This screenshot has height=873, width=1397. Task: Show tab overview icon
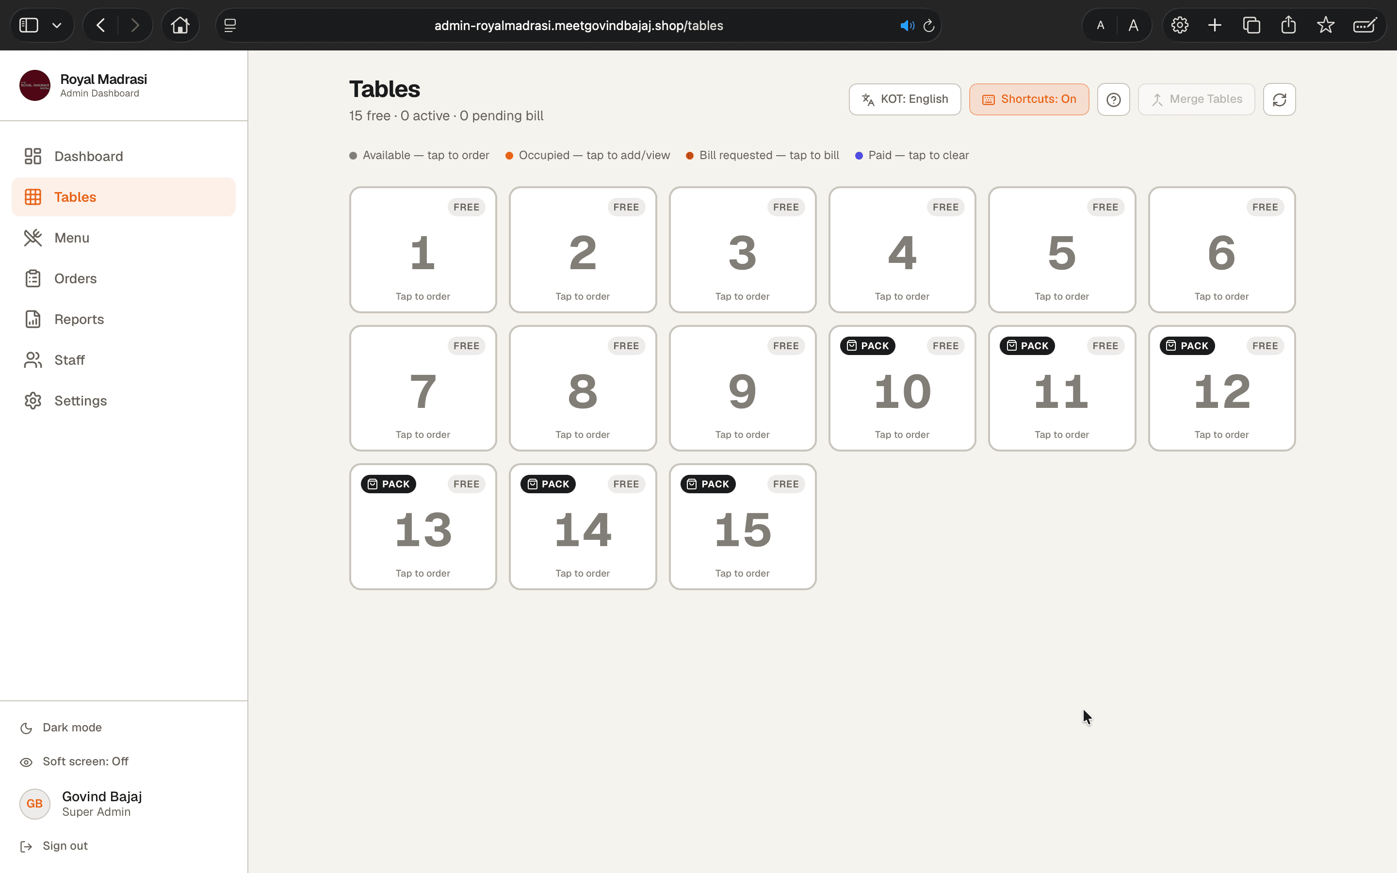point(1251,25)
